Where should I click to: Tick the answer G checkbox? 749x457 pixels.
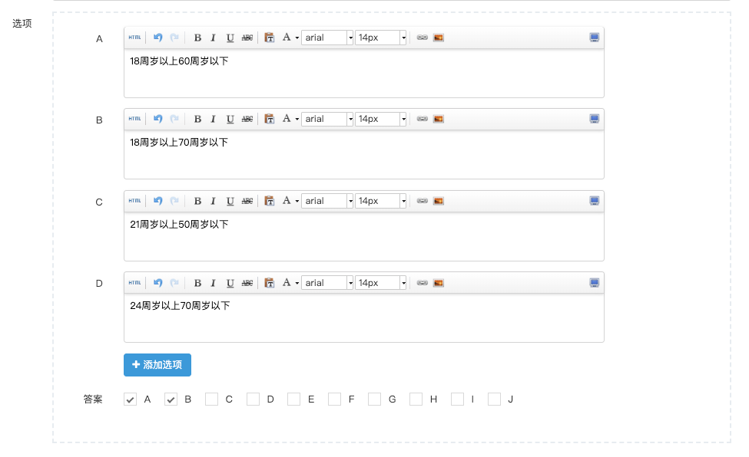(x=375, y=399)
